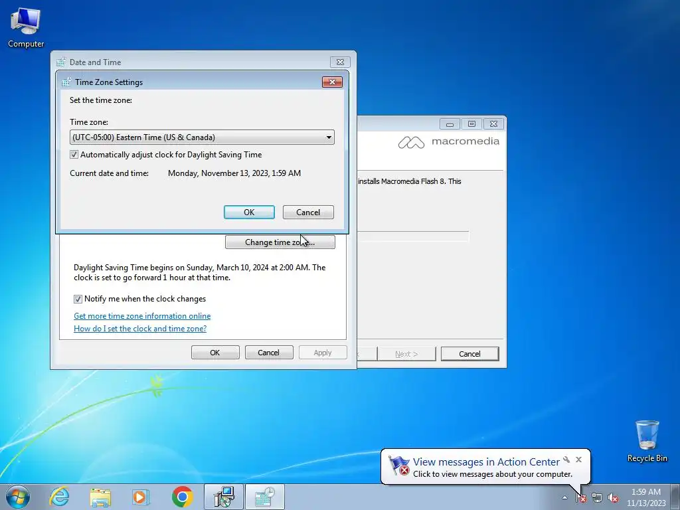Click Cancel in the Date and Time window

click(269, 353)
